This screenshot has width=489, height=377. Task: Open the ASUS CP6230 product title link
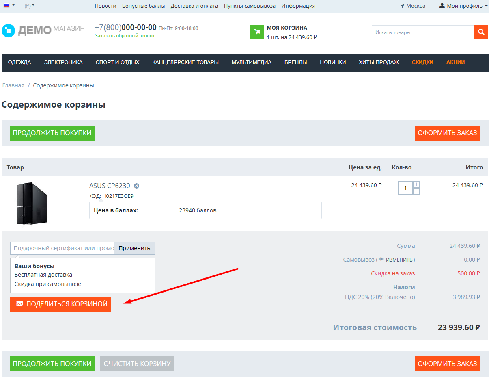click(x=110, y=186)
